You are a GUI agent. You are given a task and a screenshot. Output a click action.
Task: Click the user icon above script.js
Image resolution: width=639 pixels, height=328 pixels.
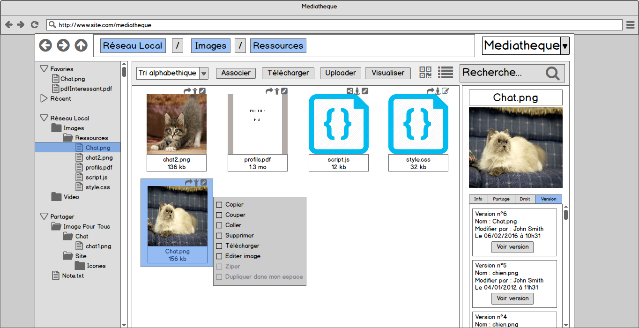pyautogui.click(x=357, y=91)
